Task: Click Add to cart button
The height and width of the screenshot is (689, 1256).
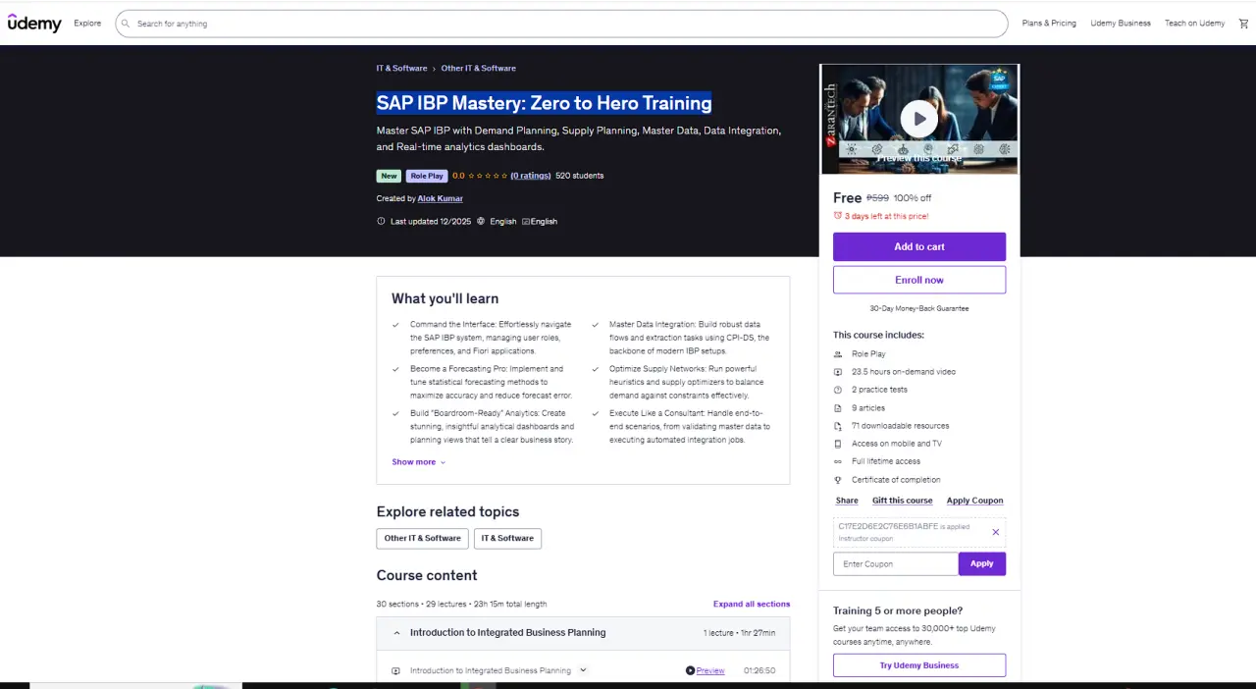Action: 919,246
